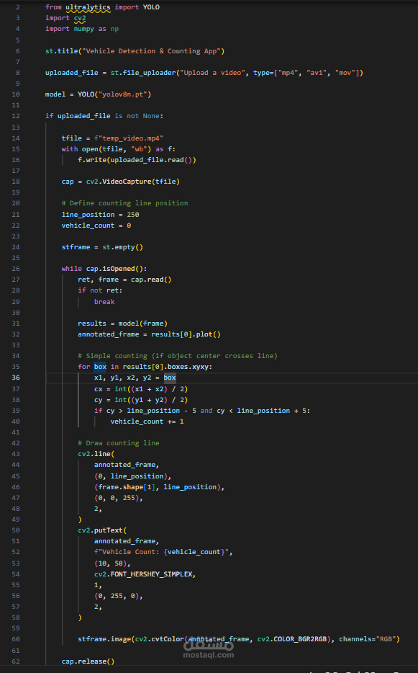
Task: Click "ret, frame = cap.read()" line
Action: point(124,280)
